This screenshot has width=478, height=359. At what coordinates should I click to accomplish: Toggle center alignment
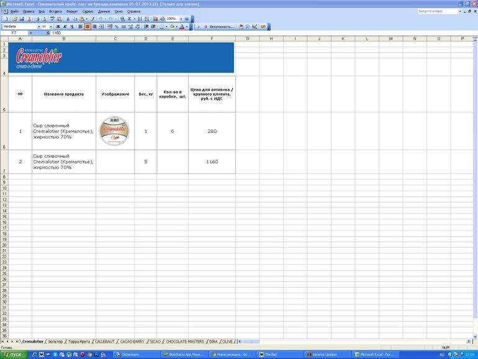click(88, 27)
